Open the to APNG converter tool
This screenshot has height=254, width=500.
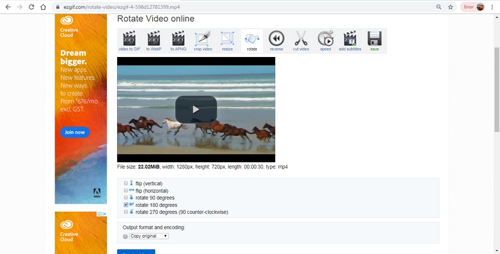click(x=178, y=41)
